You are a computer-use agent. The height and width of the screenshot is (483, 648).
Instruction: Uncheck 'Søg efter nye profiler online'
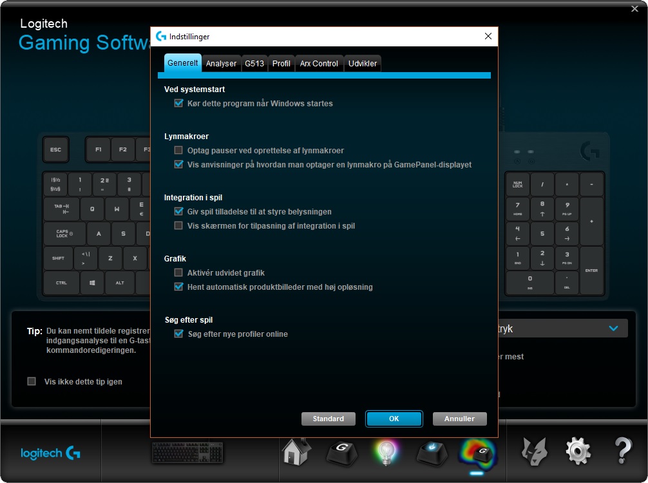pos(178,334)
